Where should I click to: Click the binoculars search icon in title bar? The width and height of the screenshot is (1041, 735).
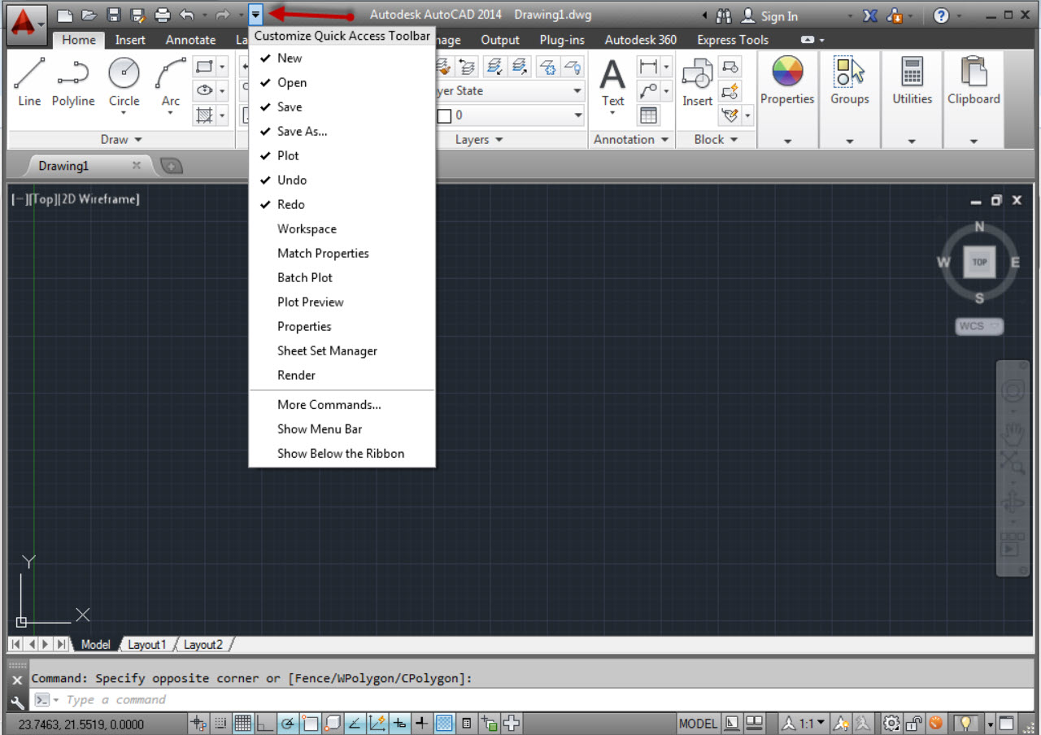coord(724,15)
